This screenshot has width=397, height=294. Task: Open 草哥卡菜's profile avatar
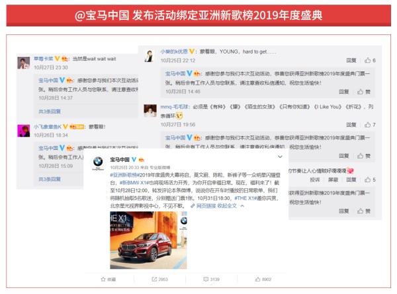[24, 63]
